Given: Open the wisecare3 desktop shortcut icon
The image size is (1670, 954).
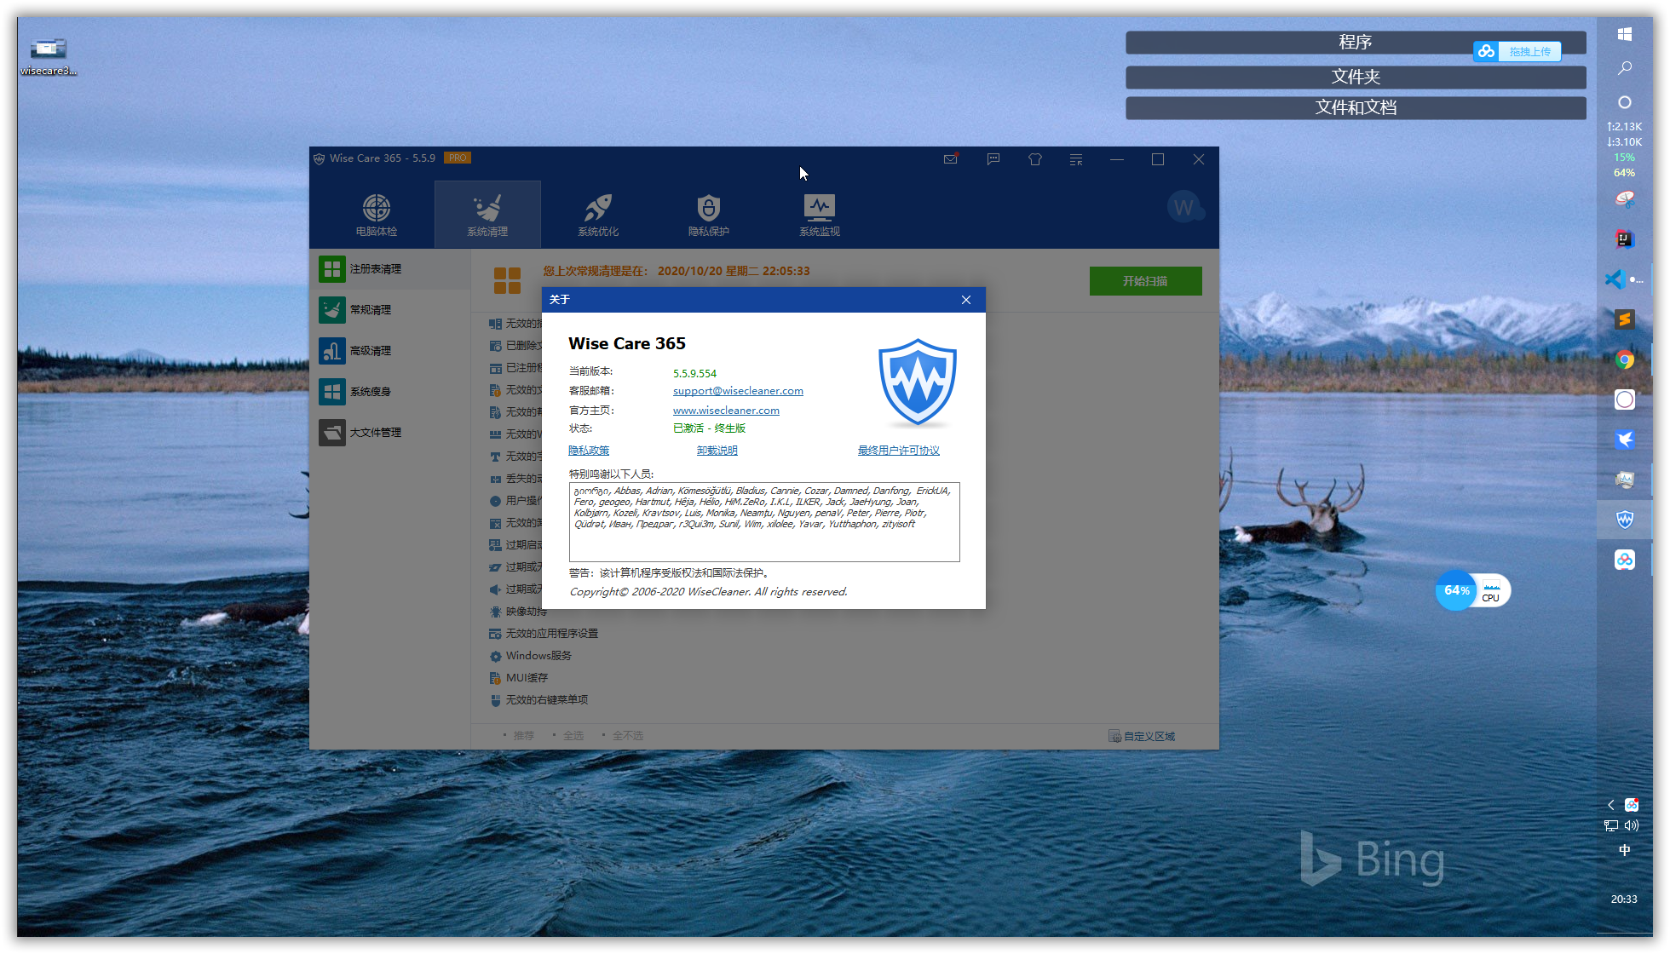Looking at the screenshot, I should 49,56.
